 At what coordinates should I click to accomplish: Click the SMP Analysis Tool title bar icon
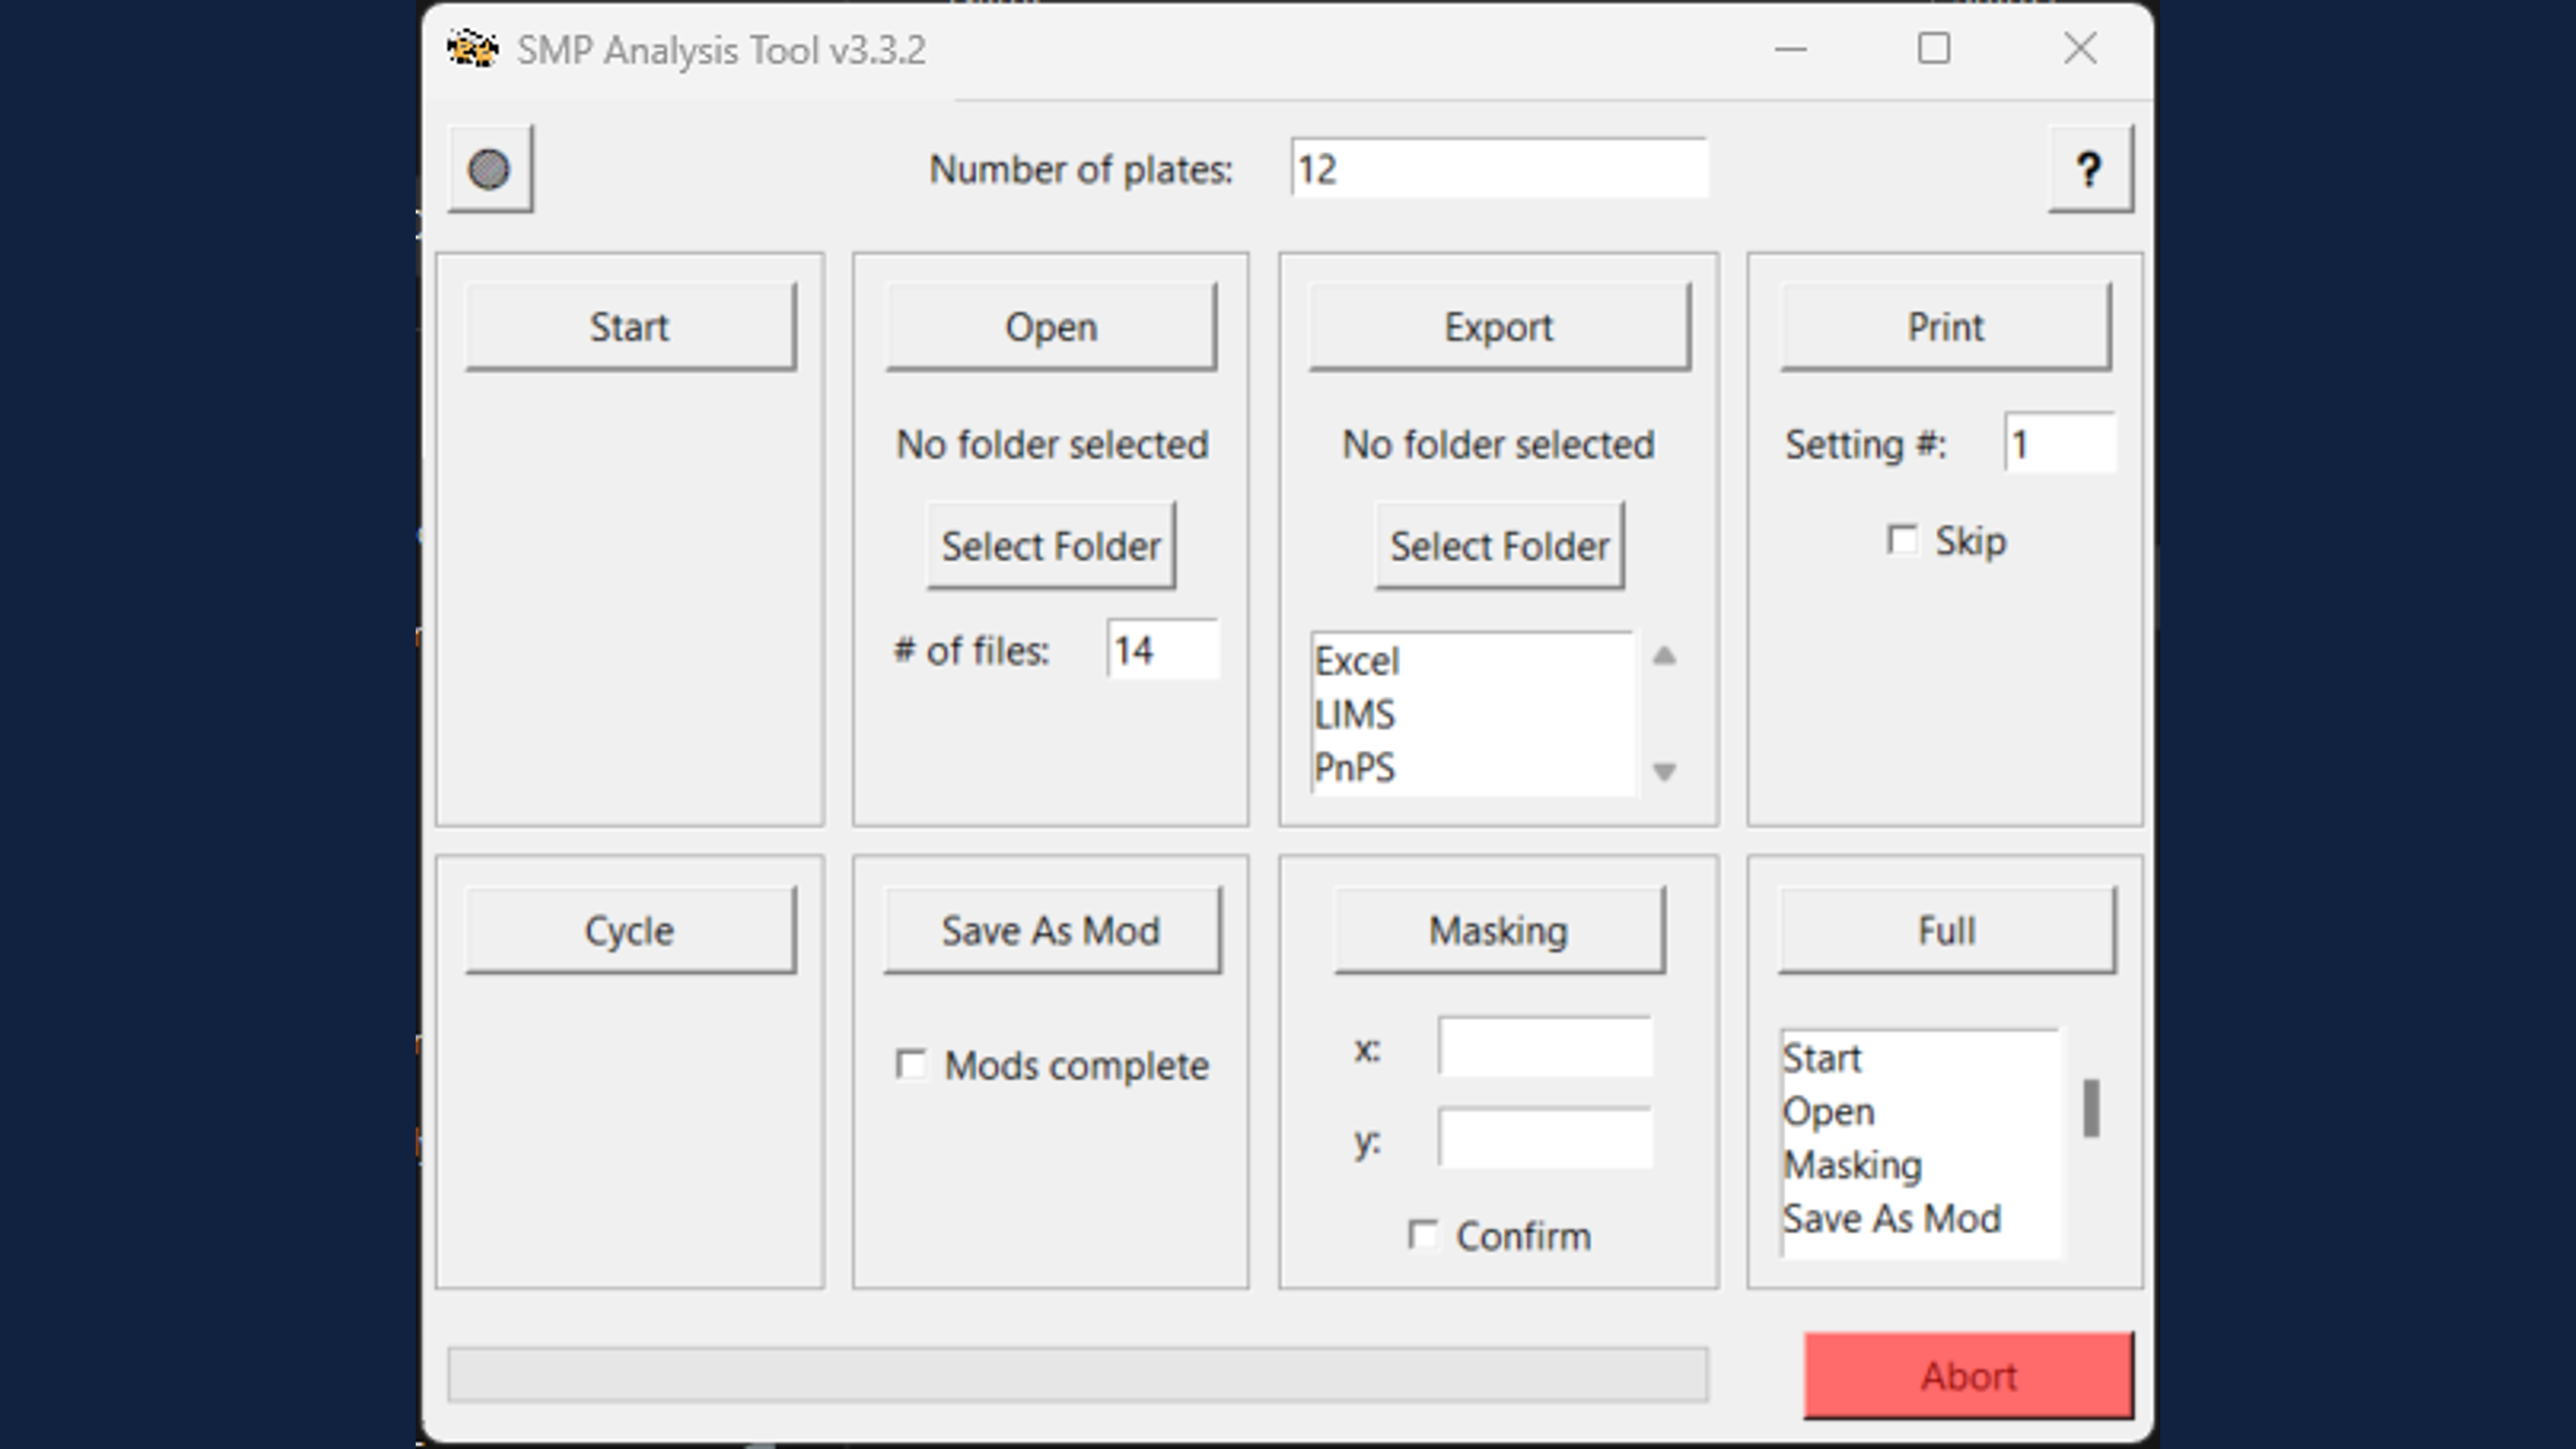tap(472, 49)
